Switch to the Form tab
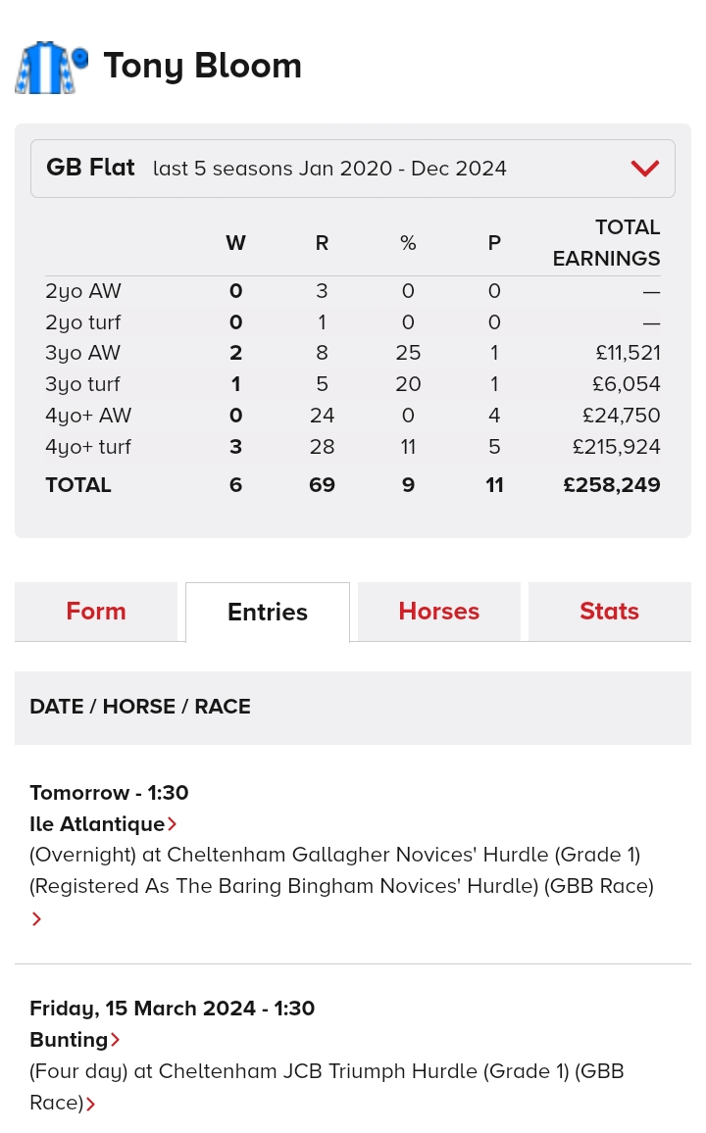This screenshot has height=1133, width=706. coord(96,612)
